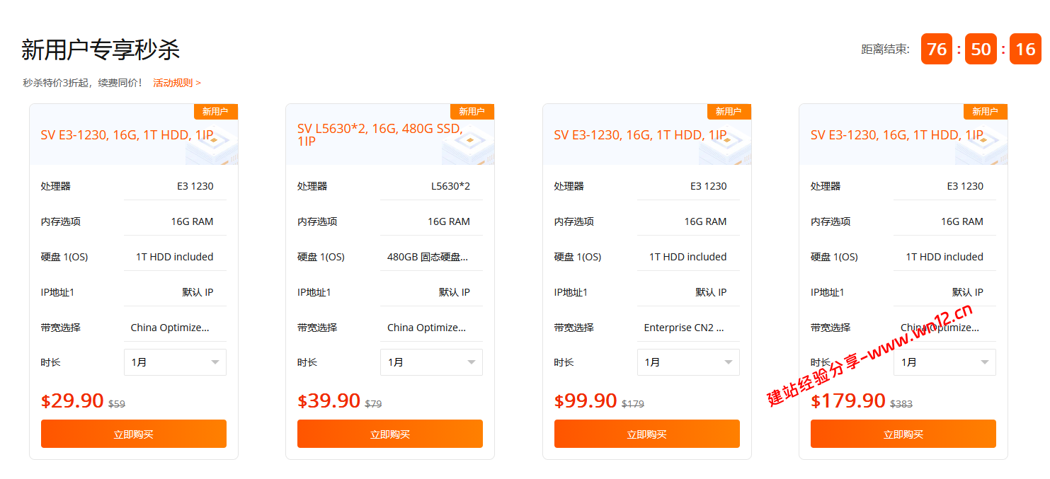Click the countdown hours box showing 76
Screen dimensions: 1050x479
[936, 49]
